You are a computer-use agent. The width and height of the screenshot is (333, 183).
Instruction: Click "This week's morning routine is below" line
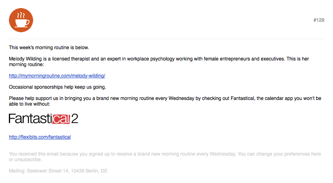coord(49,48)
